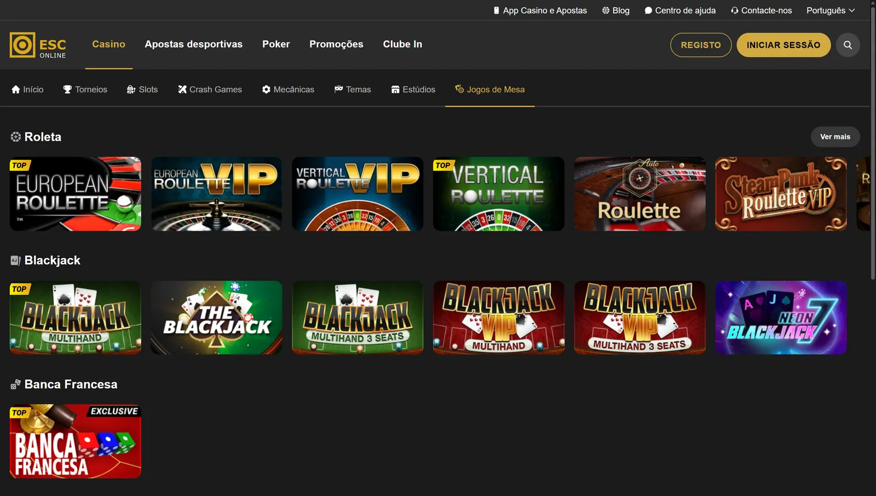Open Banca Francesa exclusive game thumbnail
This screenshot has height=496, width=876.
click(x=76, y=441)
